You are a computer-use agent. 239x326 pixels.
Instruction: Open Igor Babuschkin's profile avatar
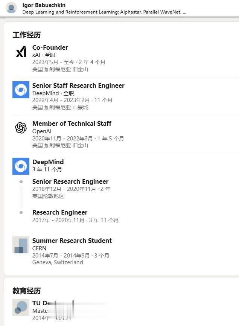[x=12, y=8]
